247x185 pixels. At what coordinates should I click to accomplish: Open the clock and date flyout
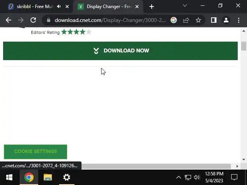coord(214,177)
